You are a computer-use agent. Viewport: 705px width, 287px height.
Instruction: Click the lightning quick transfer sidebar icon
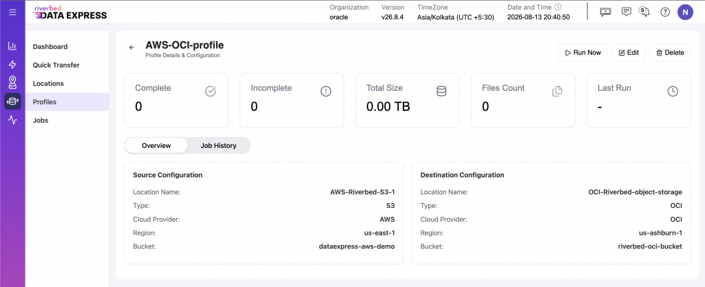click(12, 64)
